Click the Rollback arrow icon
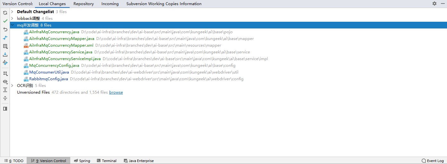 [x=5, y=29]
